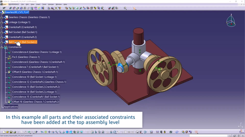Click the Update refresh arrows icon

pyautogui.click(x=115, y=132)
